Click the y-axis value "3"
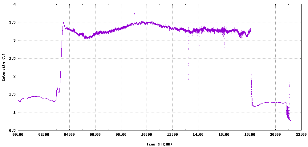This screenshot has height=147, width=308. 15,40
